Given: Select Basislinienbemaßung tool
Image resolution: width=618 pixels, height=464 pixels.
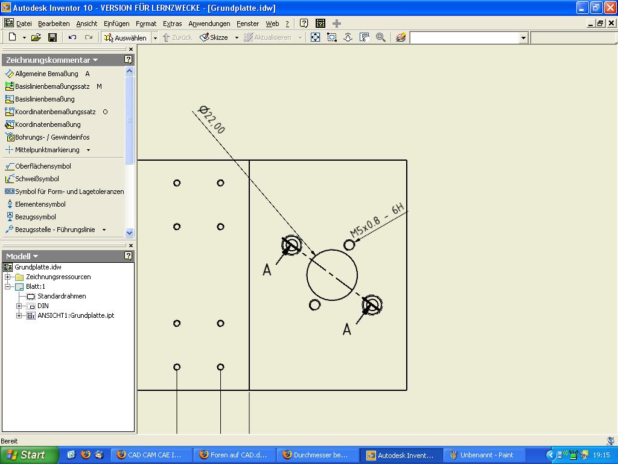Looking at the screenshot, I should click(39, 99).
